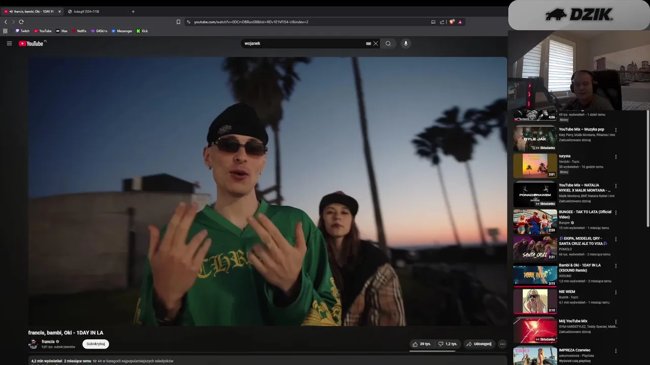650x365 pixels.
Task: Click the browser address bar URL
Action: [251, 22]
